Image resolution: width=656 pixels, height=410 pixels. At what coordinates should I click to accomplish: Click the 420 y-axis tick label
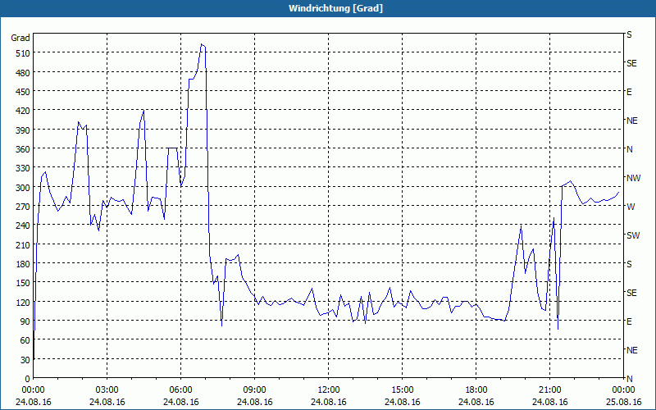pyautogui.click(x=23, y=111)
